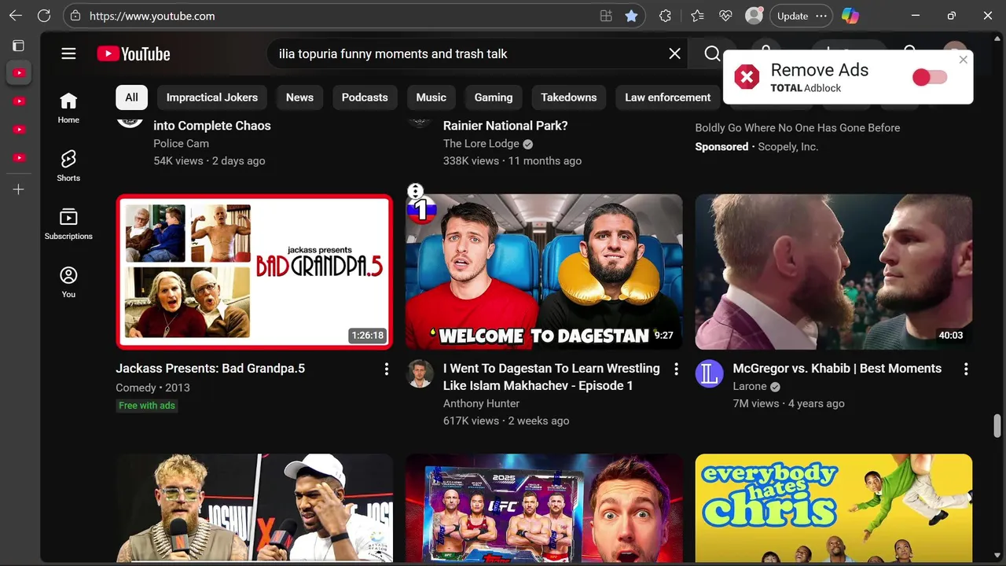
Task: Open the Anthony Hunter channel avatar
Action: 420,374
